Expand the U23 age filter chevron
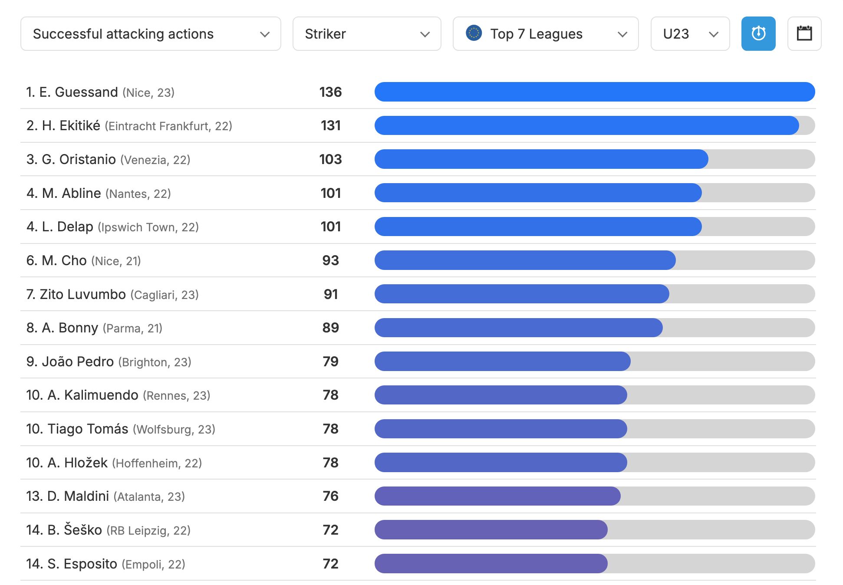Image resolution: width=843 pixels, height=585 pixels. (x=713, y=34)
